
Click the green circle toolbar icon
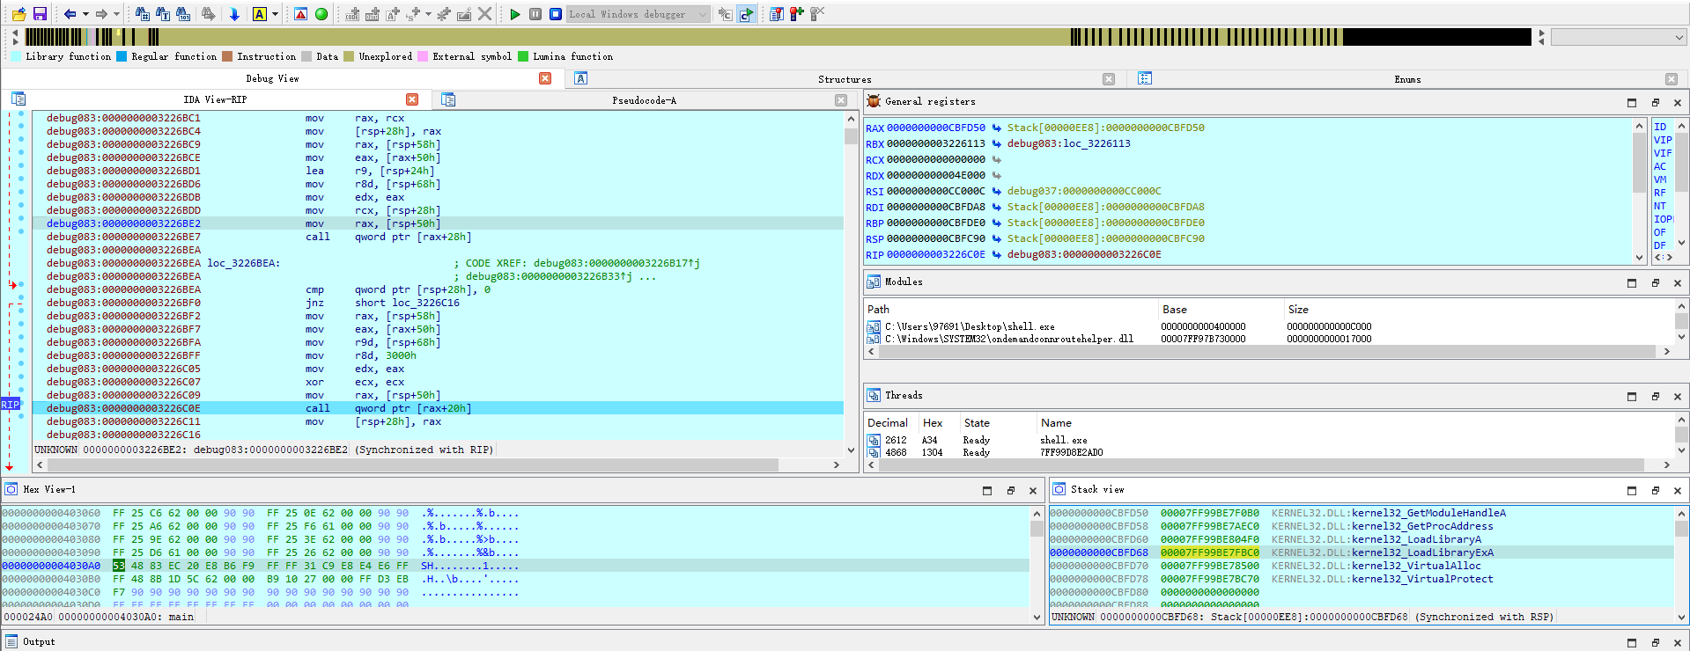click(321, 14)
